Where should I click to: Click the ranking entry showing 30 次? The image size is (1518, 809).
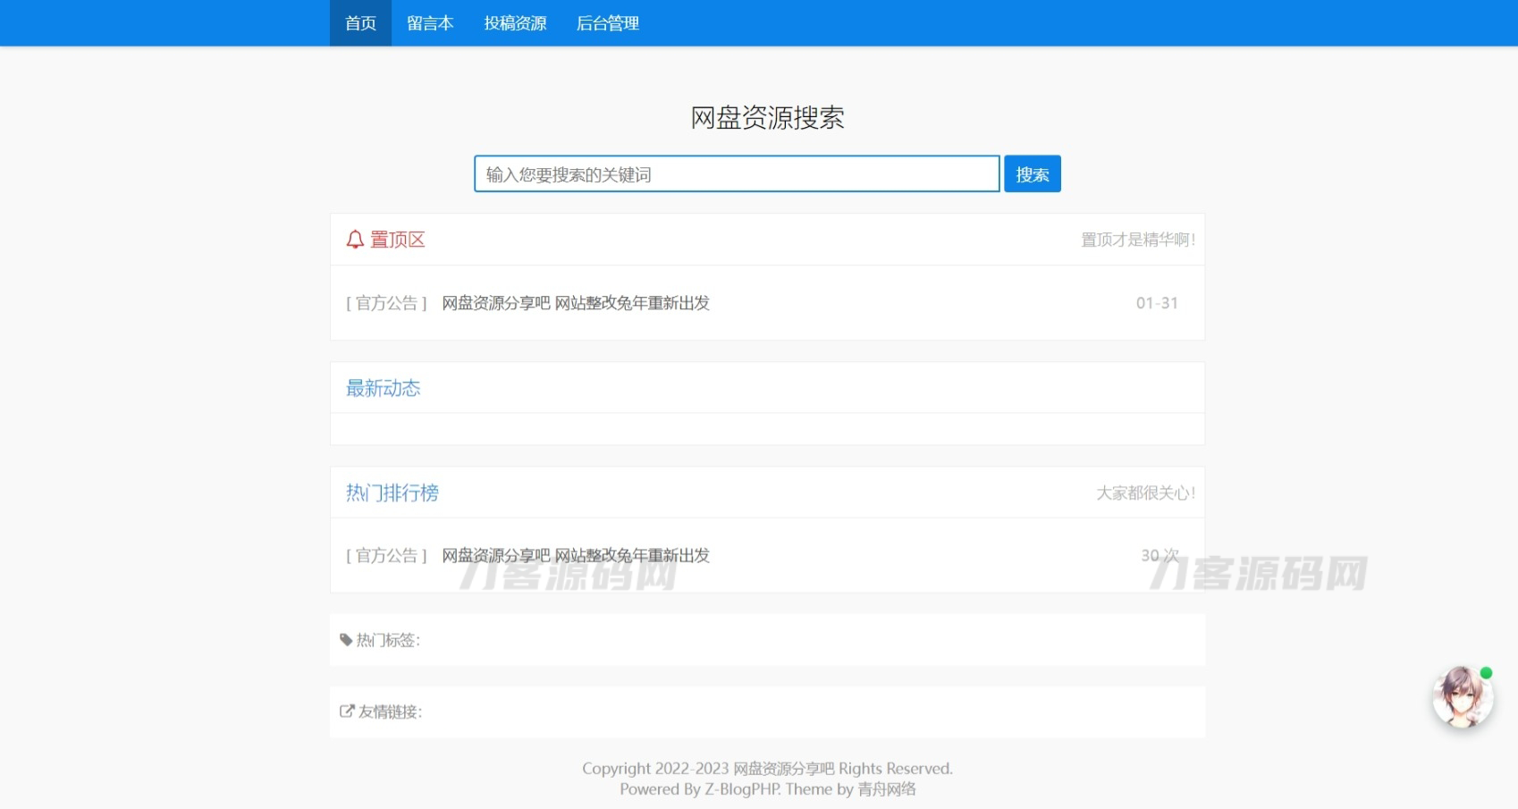click(x=1160, y=554)
